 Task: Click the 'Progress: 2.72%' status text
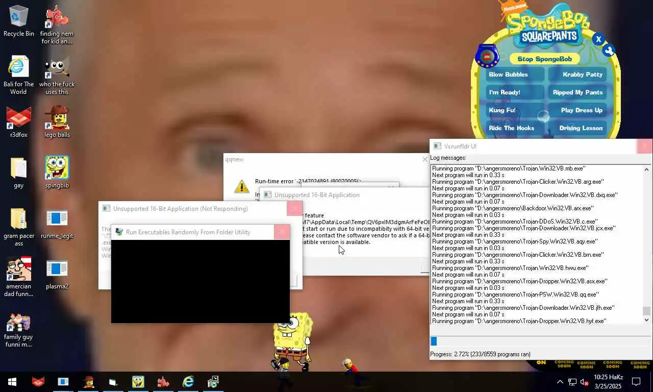click(x=480, y=354)
